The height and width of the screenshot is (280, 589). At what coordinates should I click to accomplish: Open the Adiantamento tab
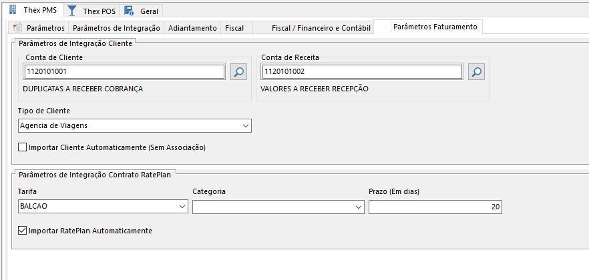pyautogui.click(x=192, y=28)
